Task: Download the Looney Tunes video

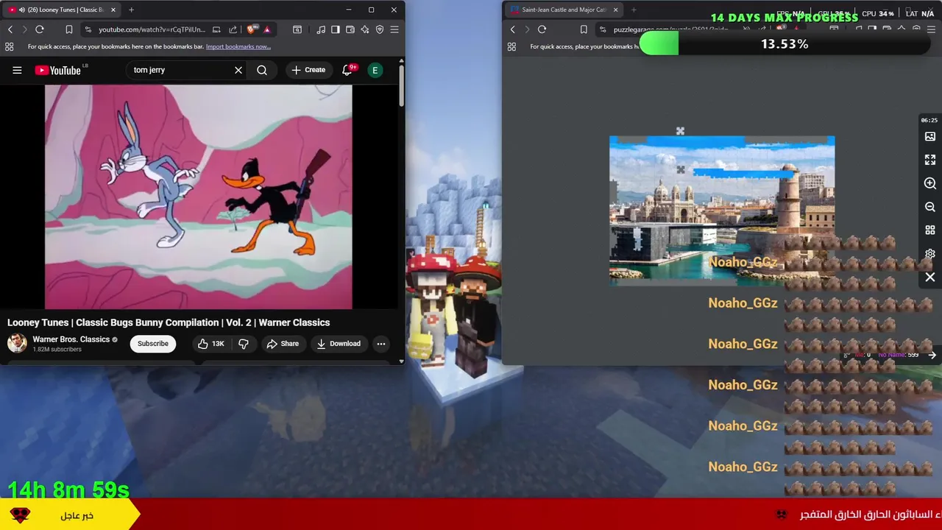Action: [x=339, y=344]
